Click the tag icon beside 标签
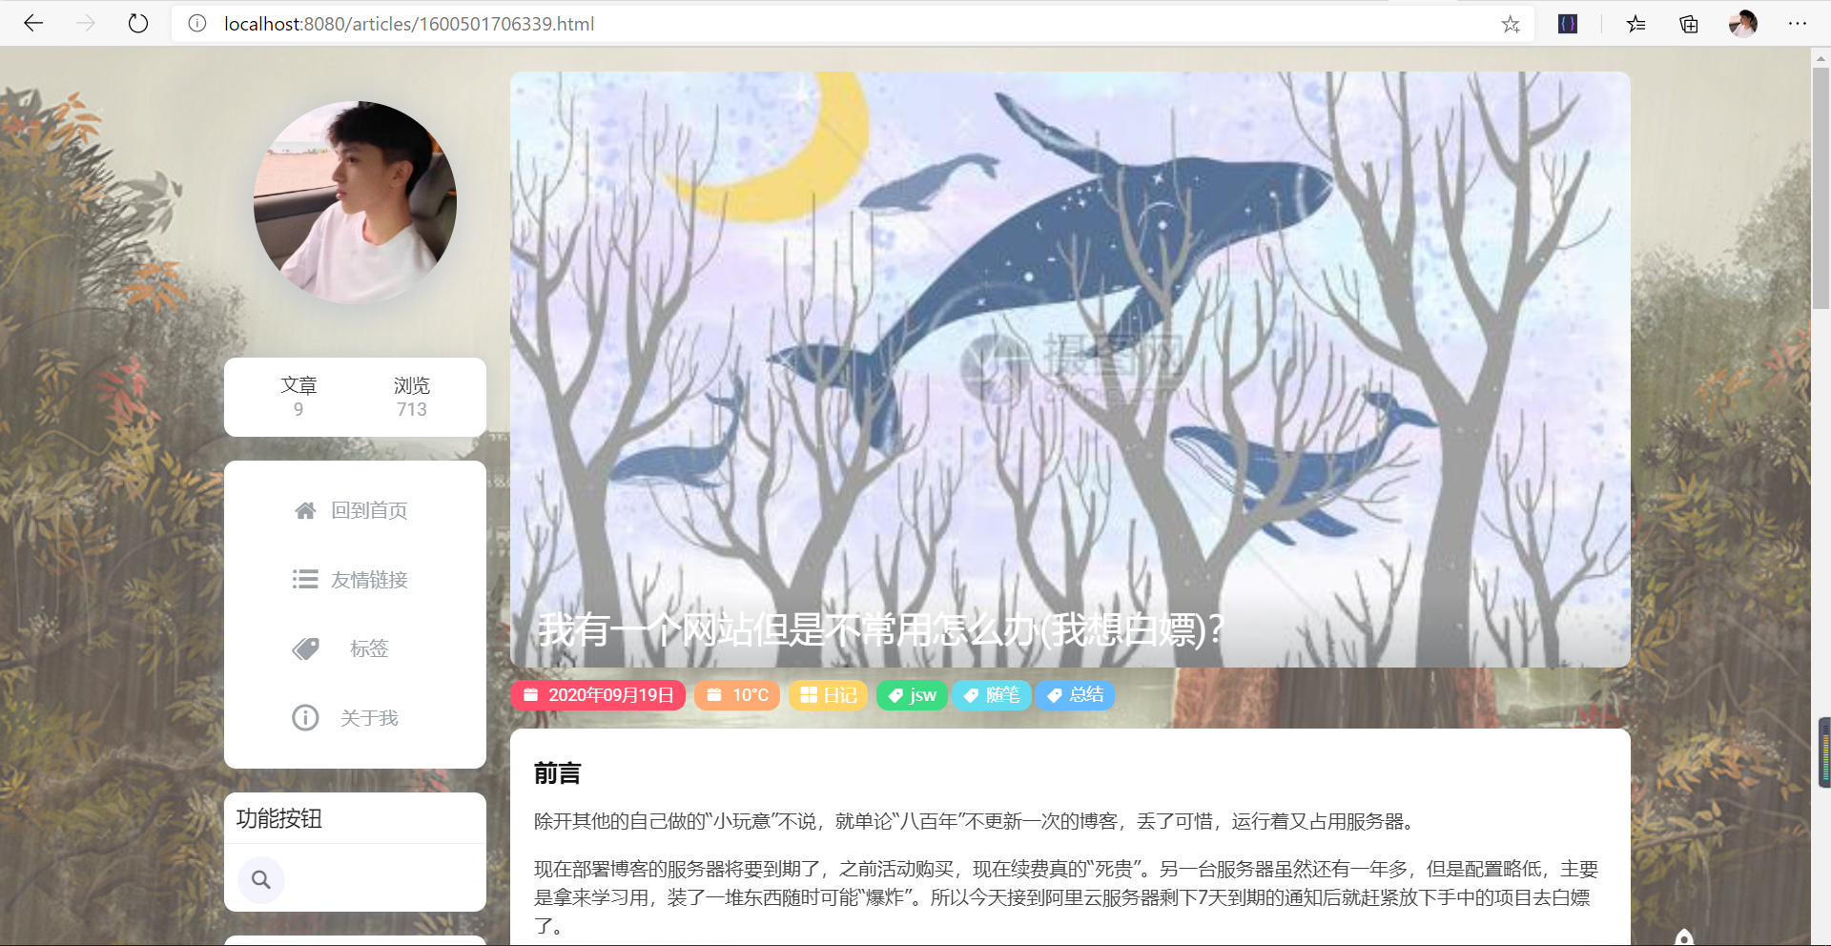Screen dimensions: 1831x946 (305, 649)
